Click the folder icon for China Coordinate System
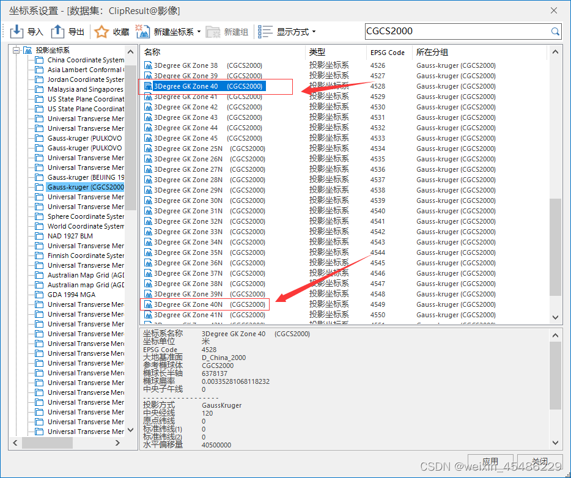Image resolution: width=571 pixels, height=478 pixels. 39,60
